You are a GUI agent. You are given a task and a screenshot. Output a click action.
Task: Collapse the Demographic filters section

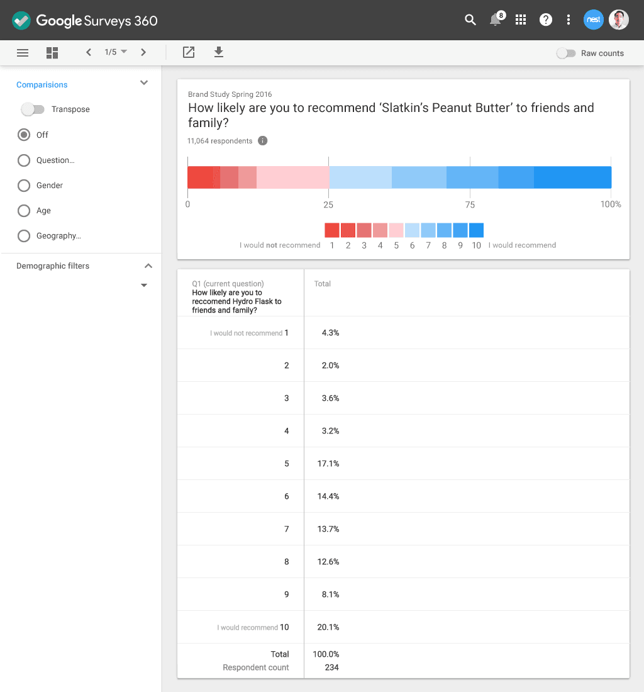148,265
